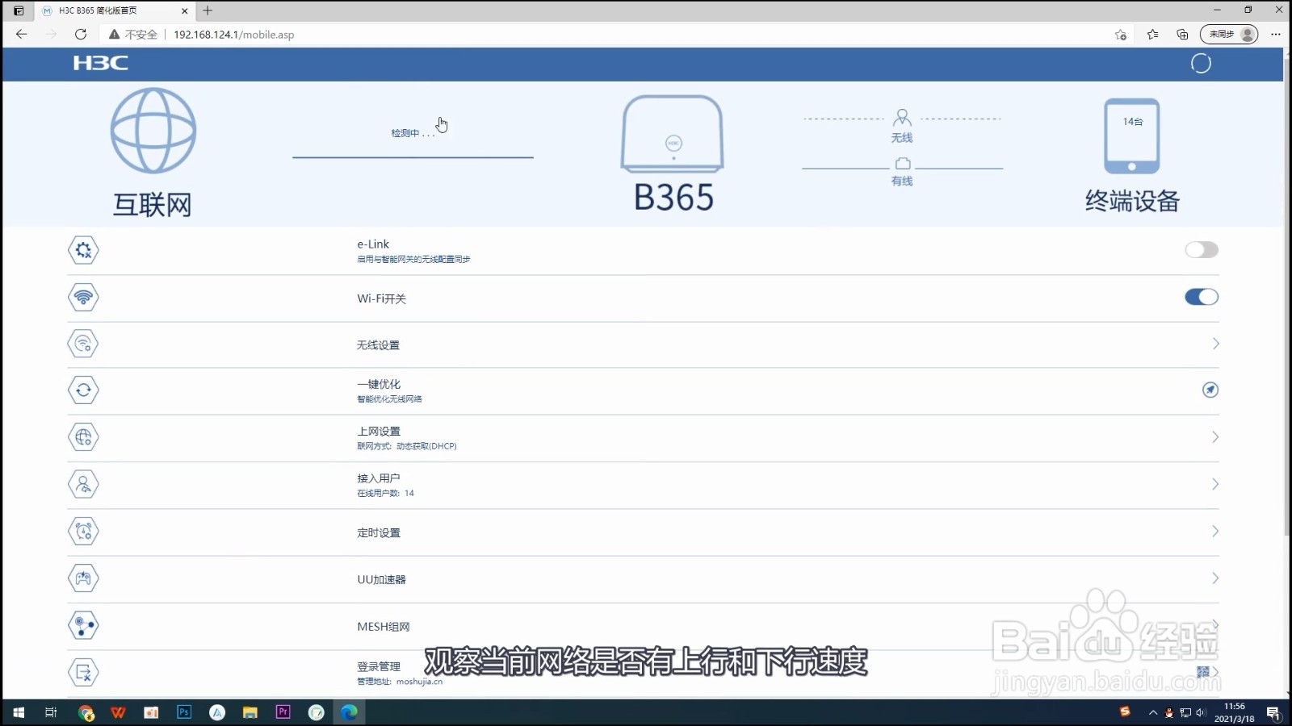The height and width of the screenshot is (726, 1292).
Task: Open 无线设置 via its chevron
Action: pos(1215,344)
